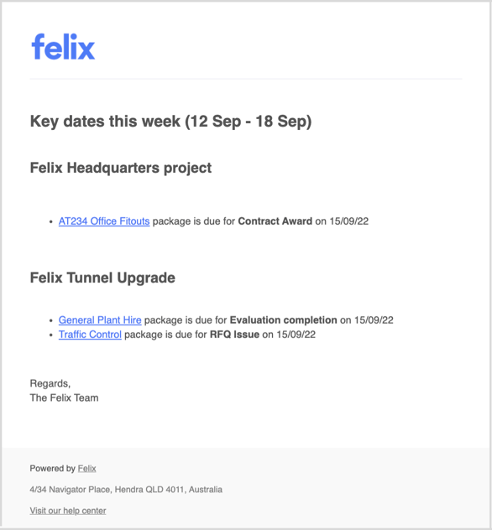Screen dimensions: 492x530
Task: Click the Regards, sign-off line
Action: pos(50,383)
